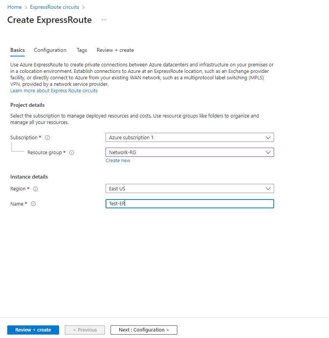Navigate to ExpressRoute circuits breadcrumb
The image size is (329, 338).
point(55,7)
